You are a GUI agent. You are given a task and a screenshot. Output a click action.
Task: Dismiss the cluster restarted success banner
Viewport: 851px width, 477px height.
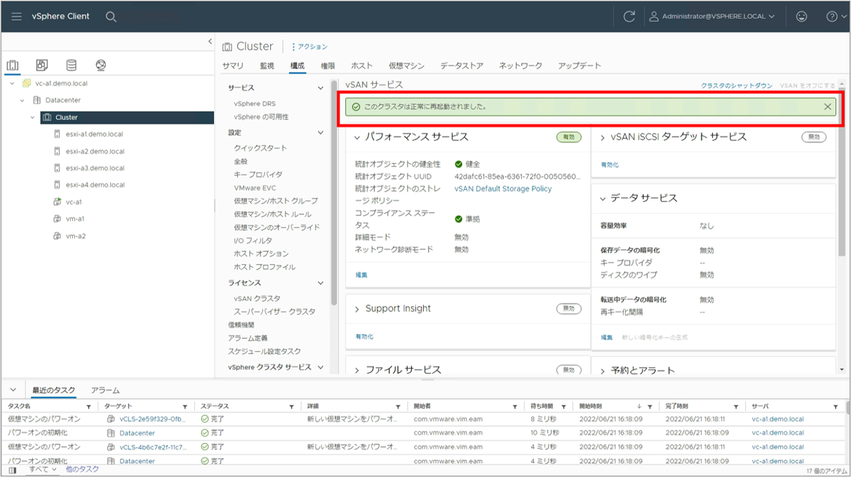coord(828,107)
